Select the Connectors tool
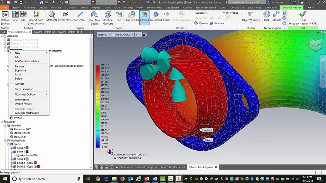 (80, 17)
